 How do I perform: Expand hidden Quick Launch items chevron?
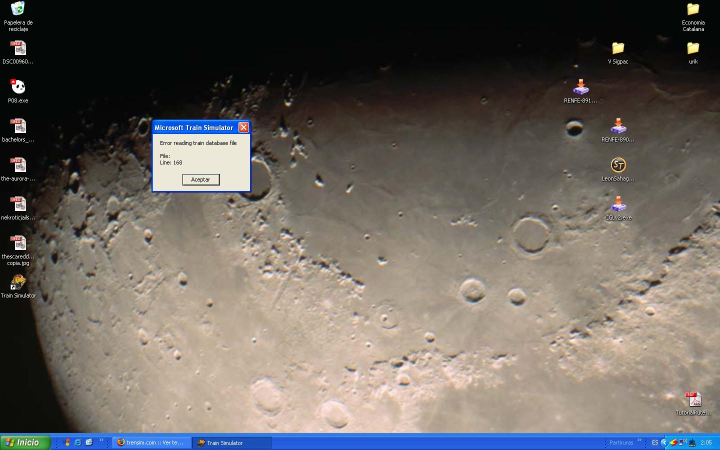[101, 440]
